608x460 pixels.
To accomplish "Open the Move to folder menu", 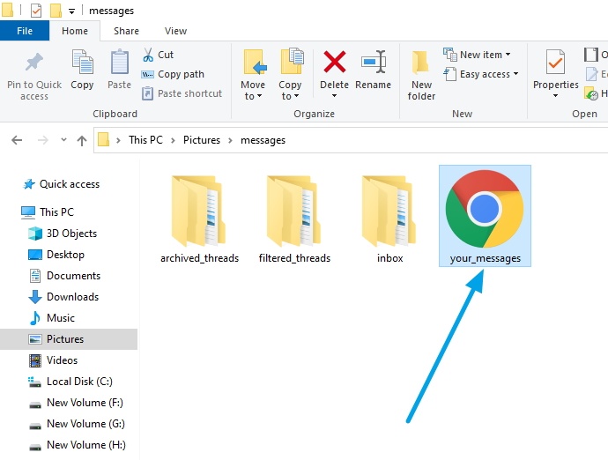I will click(x=253, y=75).
